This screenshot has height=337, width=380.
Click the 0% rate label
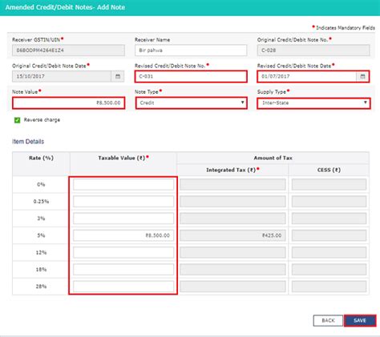click(x=41, y=184)
